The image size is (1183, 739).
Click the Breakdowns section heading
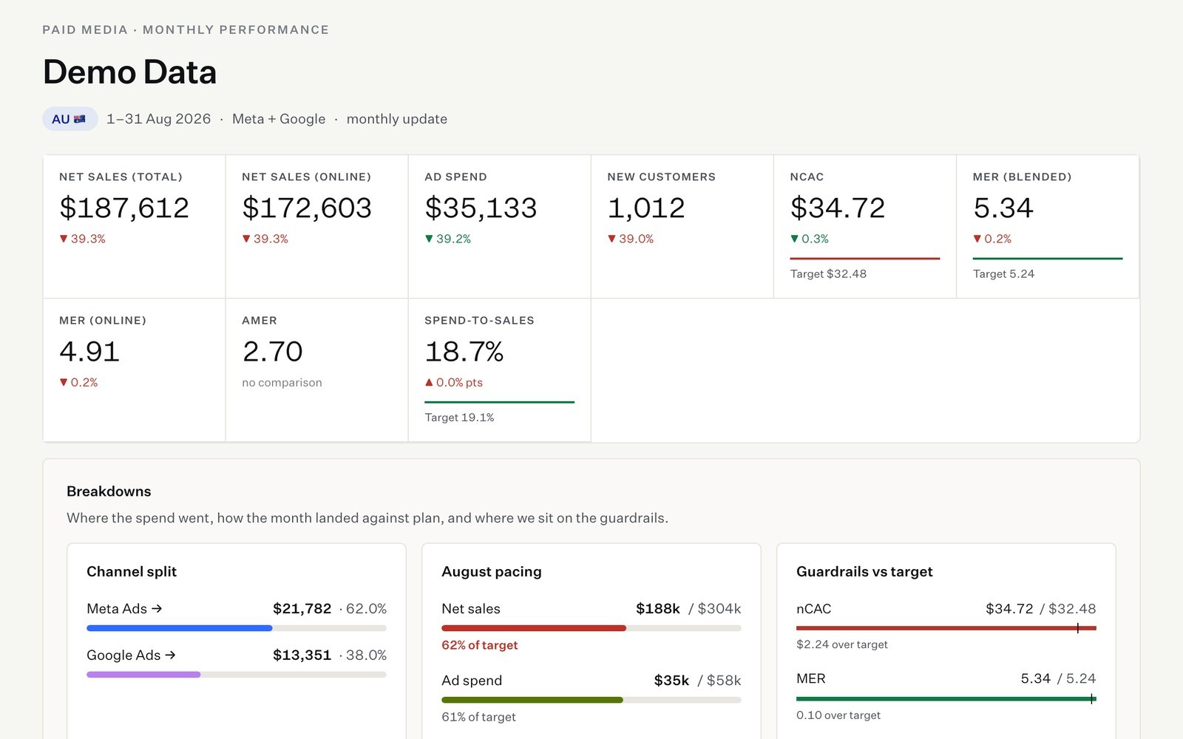pos(109,491)
